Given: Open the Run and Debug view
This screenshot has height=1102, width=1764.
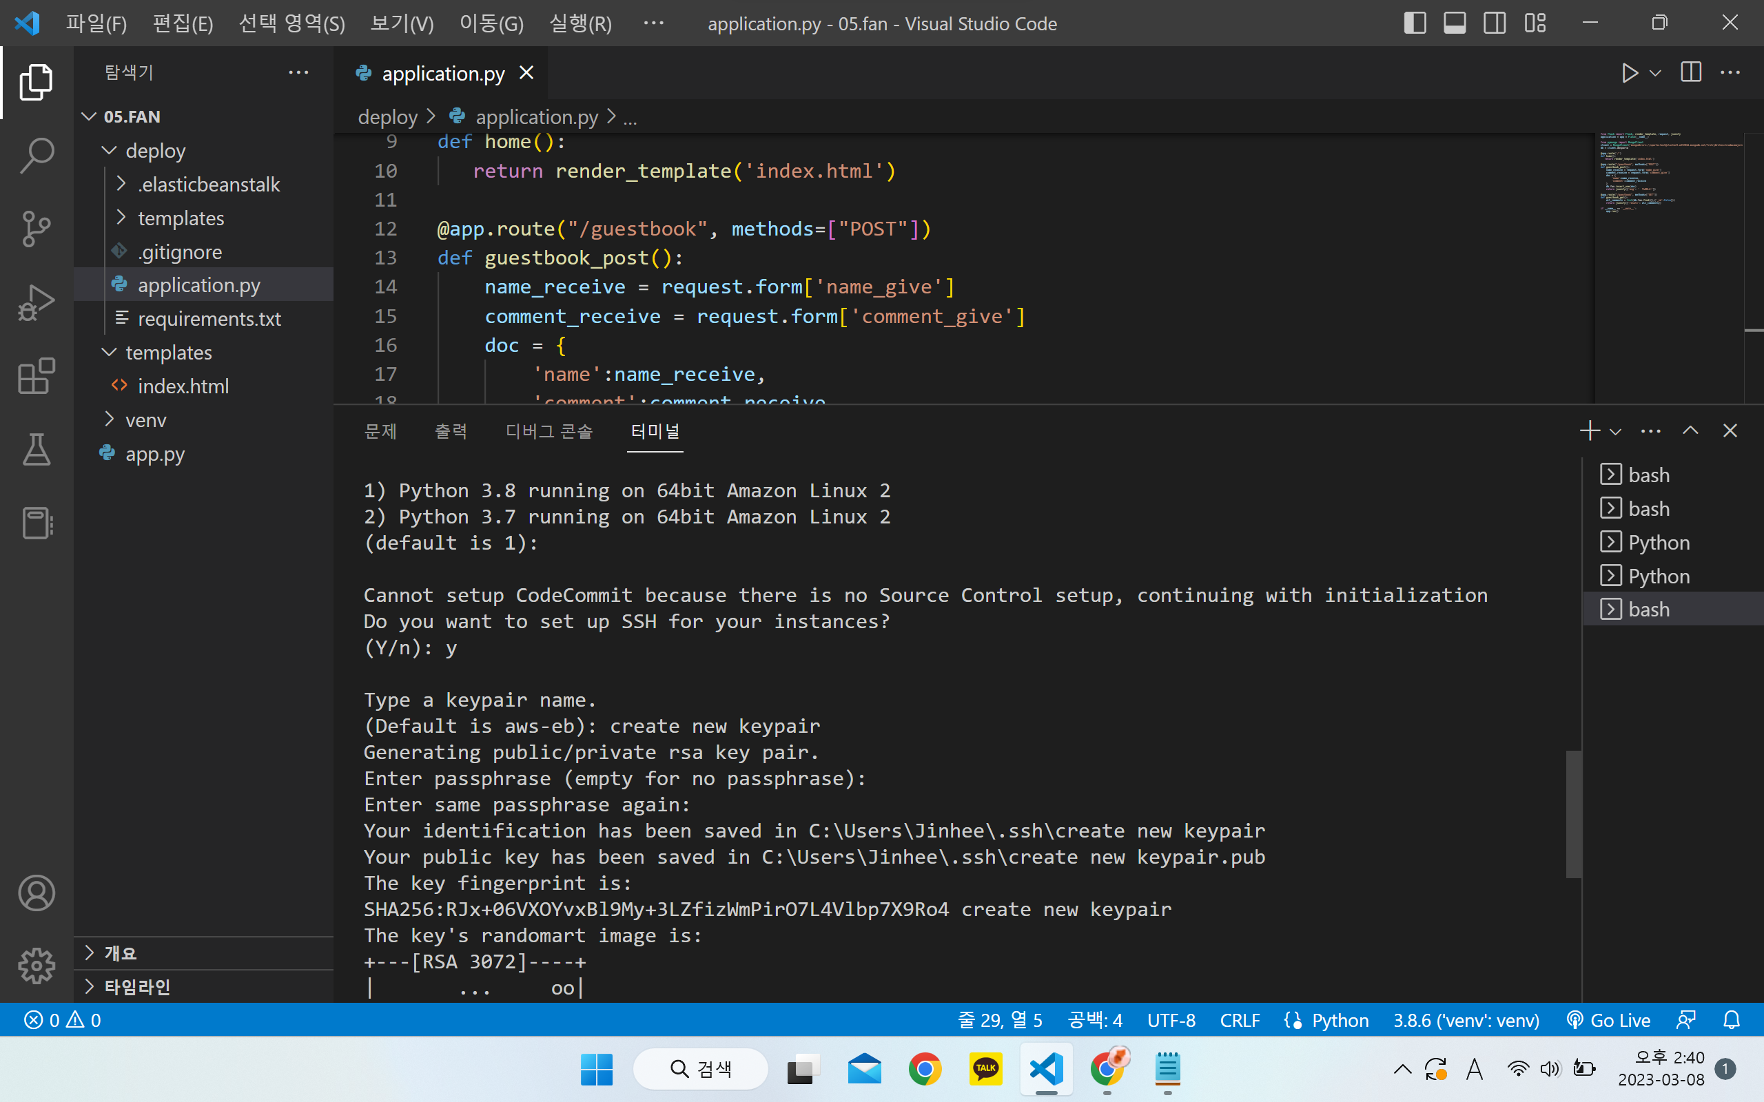Looking at the screenshot, I should tap(37, 302).
